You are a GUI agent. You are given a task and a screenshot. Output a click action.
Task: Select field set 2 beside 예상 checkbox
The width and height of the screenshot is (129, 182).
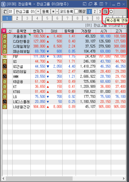[95, 11]
